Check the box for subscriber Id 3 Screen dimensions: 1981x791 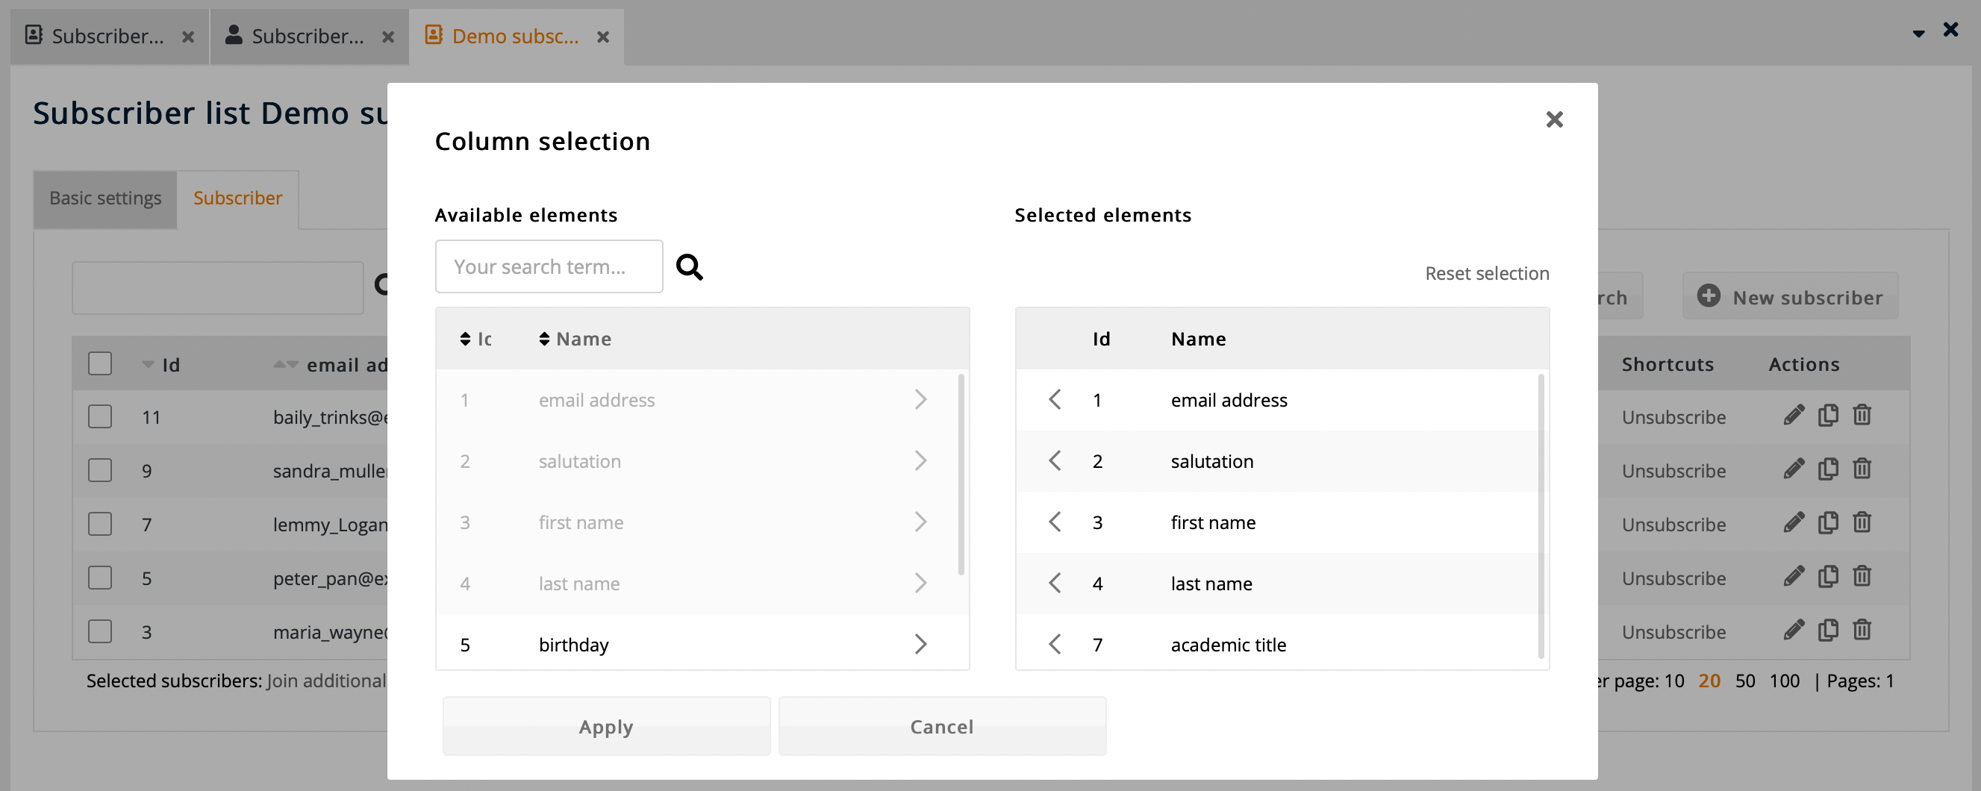tap(100, 632)
